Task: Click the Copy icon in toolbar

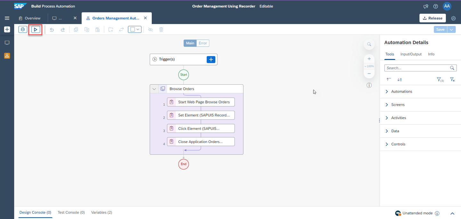Action: (x=76, y=30)
